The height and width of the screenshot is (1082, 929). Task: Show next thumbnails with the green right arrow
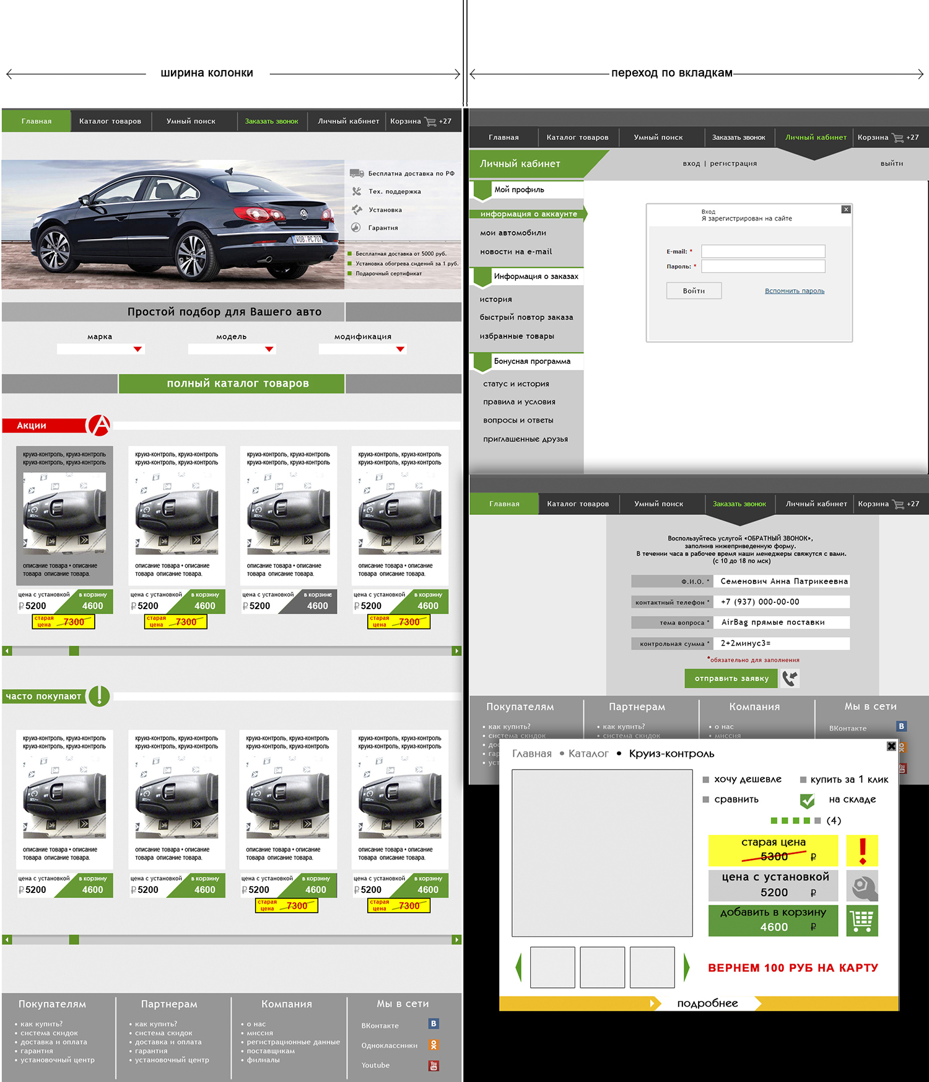click(x=686, y=967)
